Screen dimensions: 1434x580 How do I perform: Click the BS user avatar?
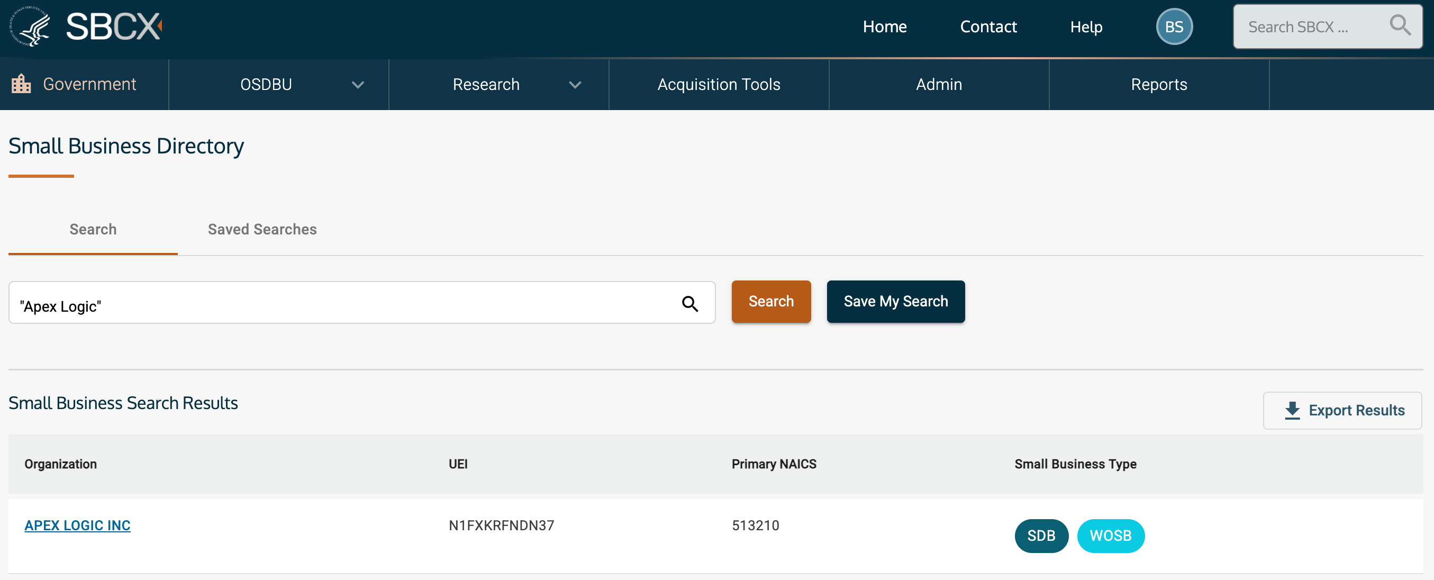point(1174,26)
